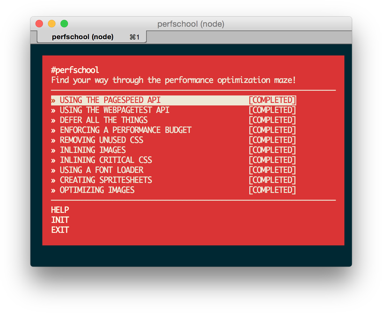
Task: Select the INLINING IMAGES lesson
Action: click(x=174, y=150)
